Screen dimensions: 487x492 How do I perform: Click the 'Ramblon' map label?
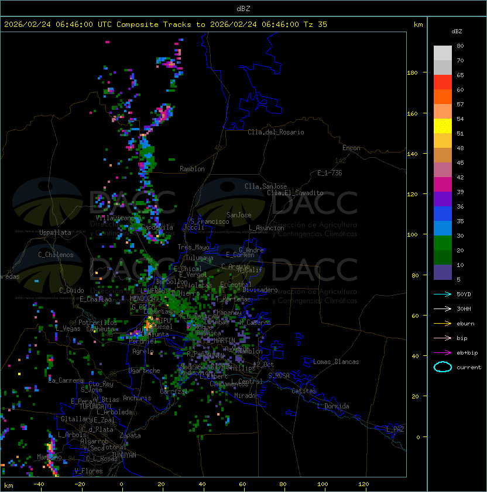click(192, 169)
